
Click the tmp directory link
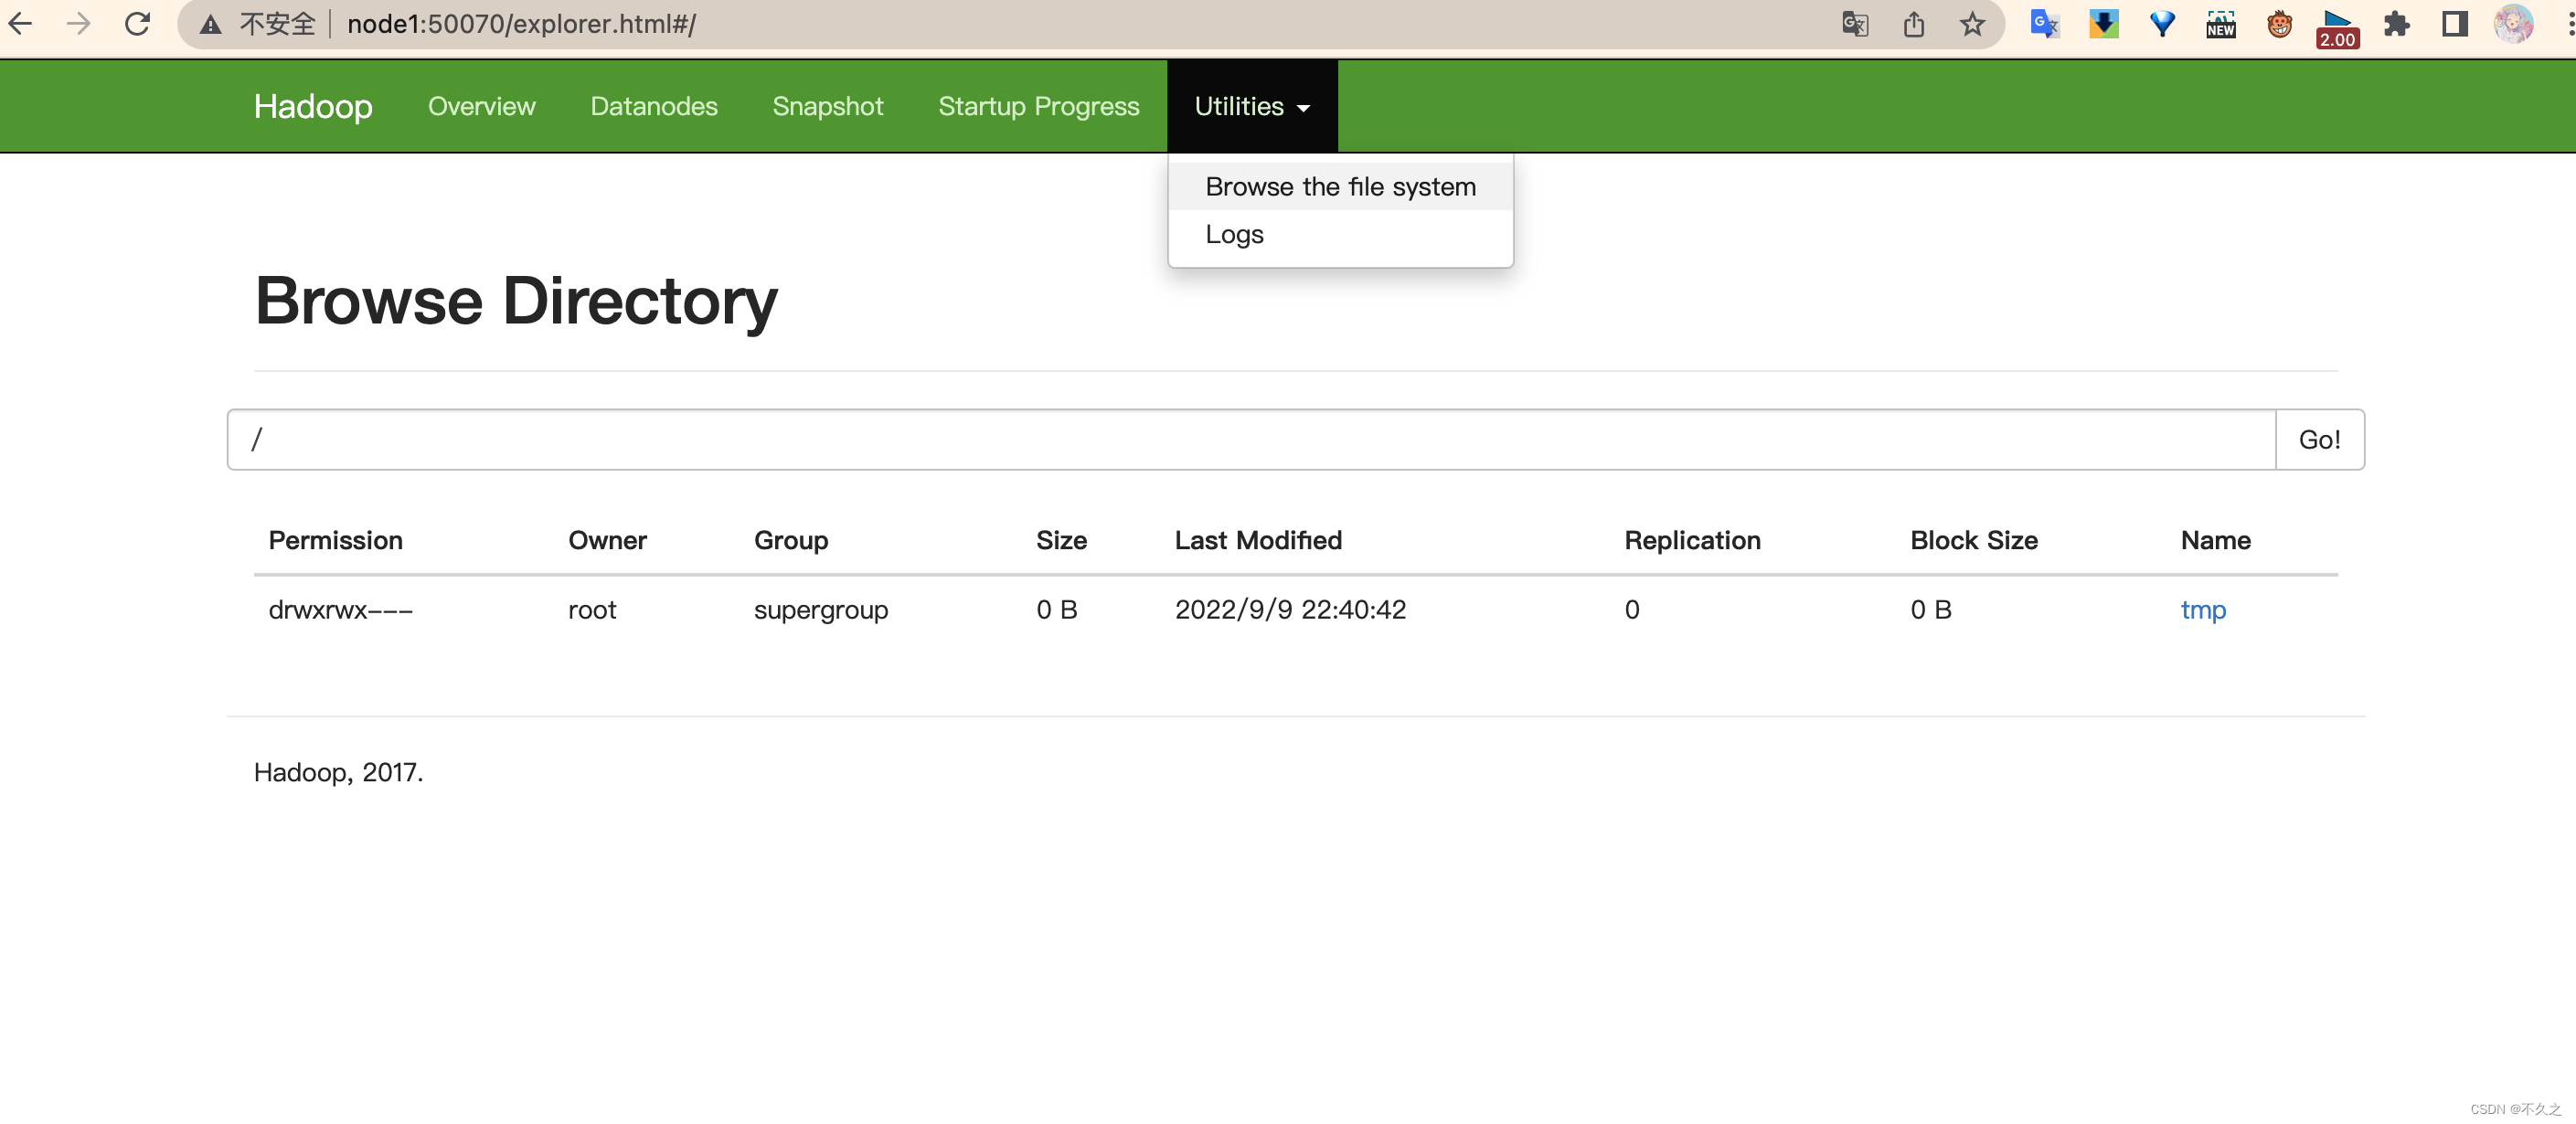[x=2201, y=610]
